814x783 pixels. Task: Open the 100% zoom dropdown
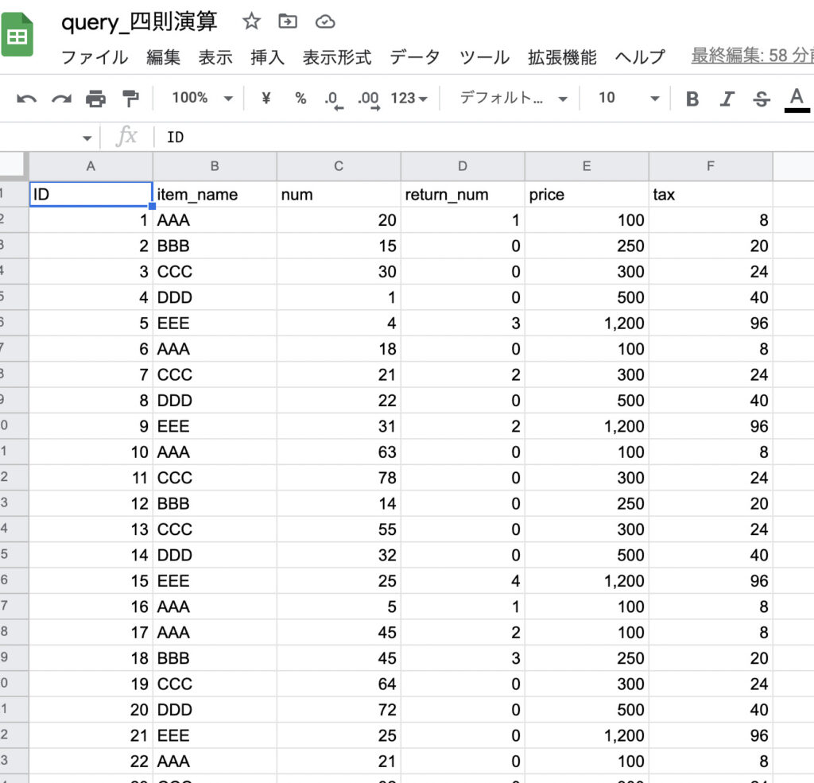(202, 98)
